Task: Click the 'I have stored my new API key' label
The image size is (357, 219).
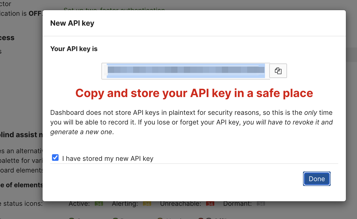Action: [108, 159]
